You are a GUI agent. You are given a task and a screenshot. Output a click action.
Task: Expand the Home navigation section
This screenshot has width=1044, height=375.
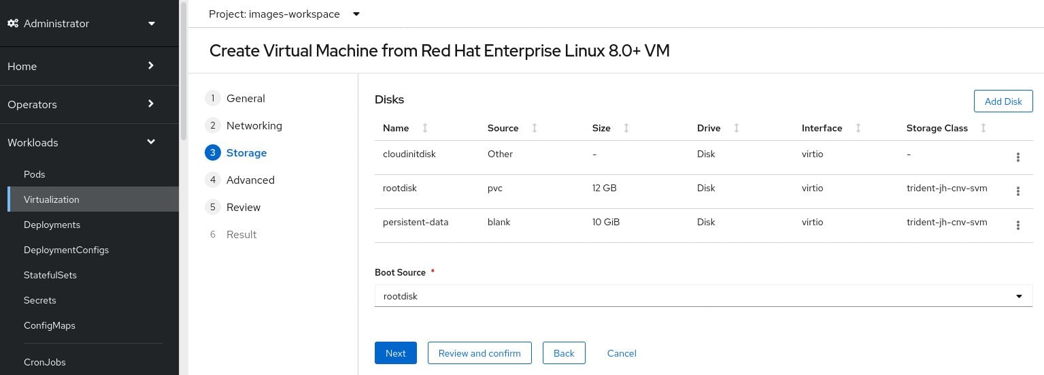(82, 66)
